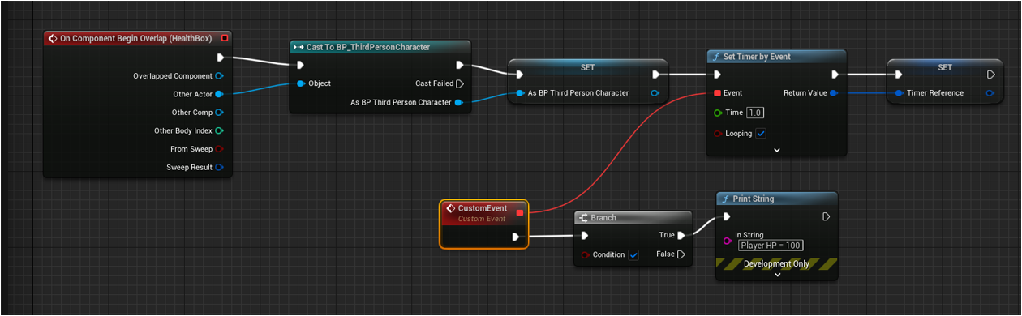Click the Branch True execution pin
The height and width of the screenshot is (316, 1022).
click(681, 235)
